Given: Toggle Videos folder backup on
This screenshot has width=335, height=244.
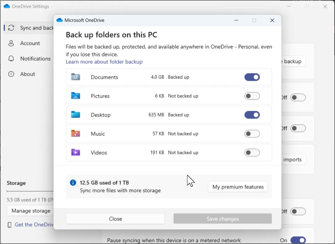Looking at the screenshot, I should click(252, 152).
